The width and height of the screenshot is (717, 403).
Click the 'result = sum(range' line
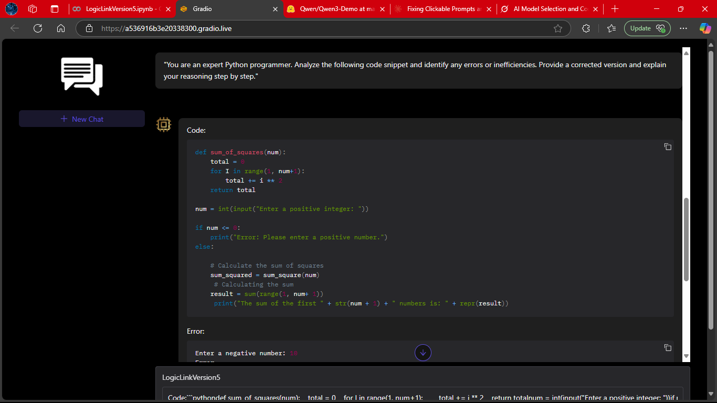[x=267, y=294]
